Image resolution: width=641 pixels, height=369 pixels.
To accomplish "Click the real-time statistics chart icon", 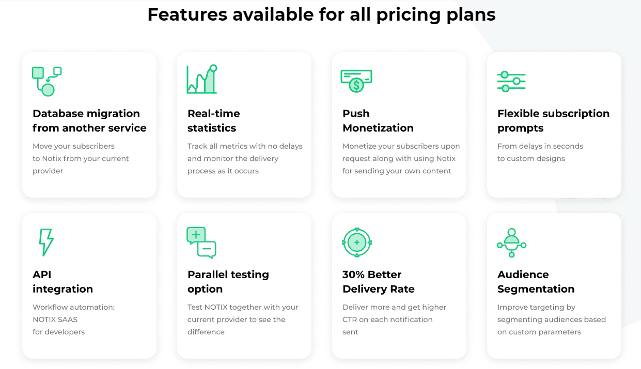I will click(202, 79).
